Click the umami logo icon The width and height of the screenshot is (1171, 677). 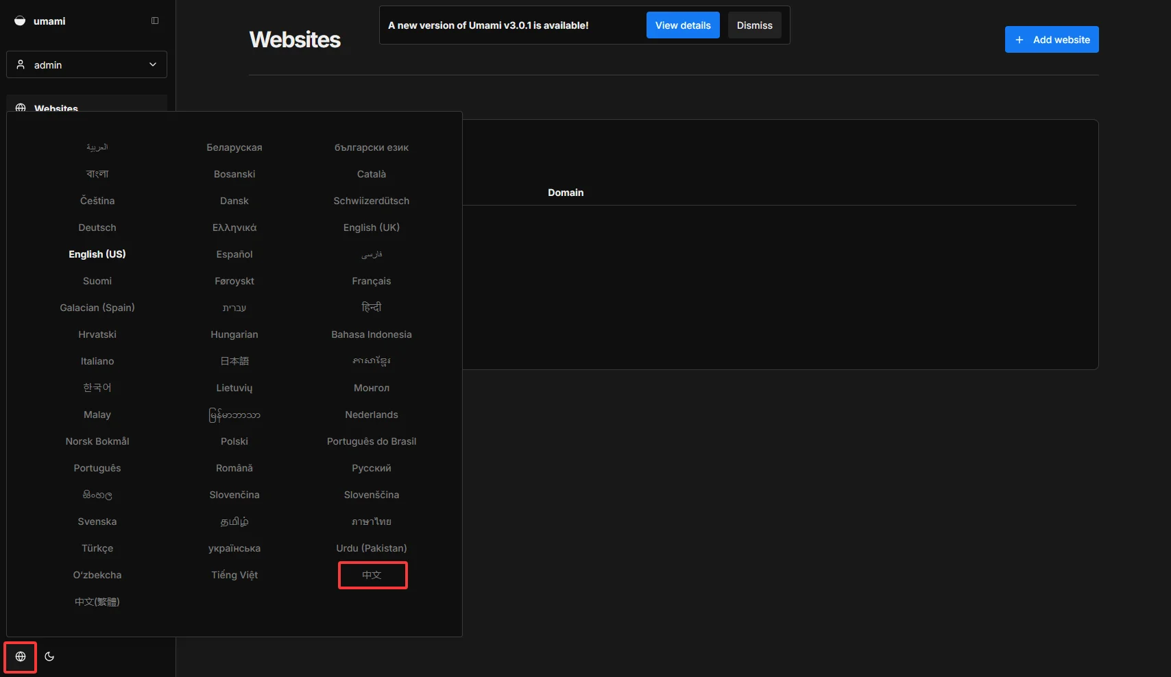tap(20, 21)
